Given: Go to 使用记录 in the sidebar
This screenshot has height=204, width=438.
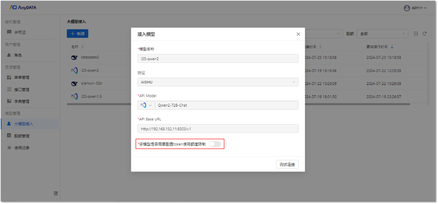Looking at the screenshot, I should 22,148.
